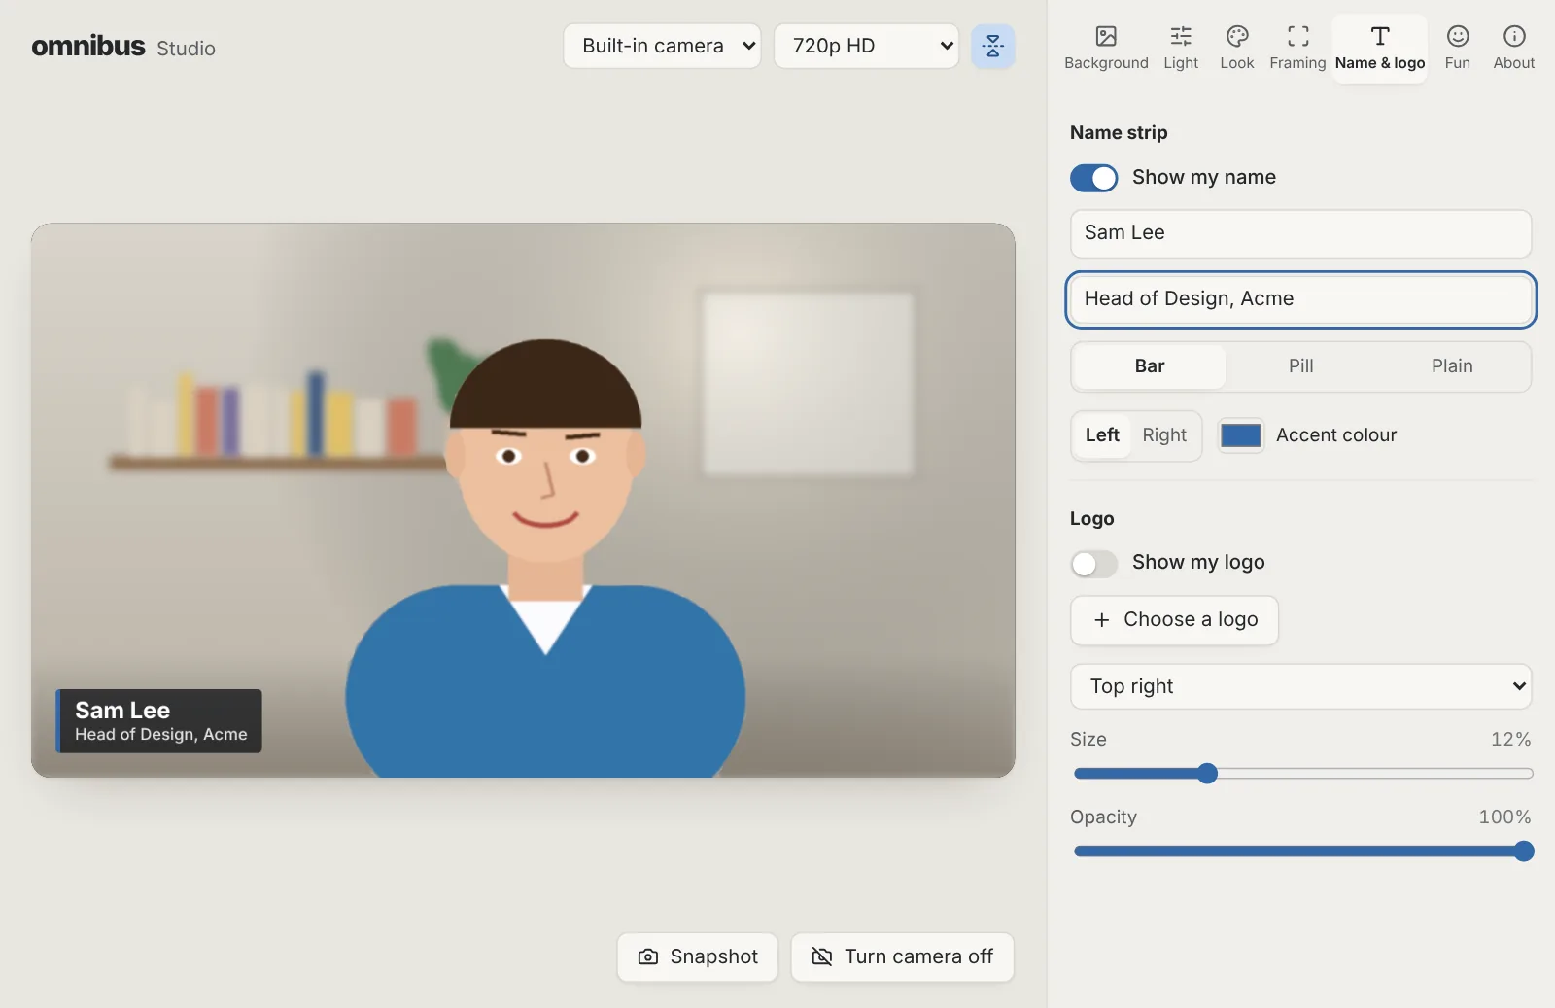Turn off Show my name toggle
Viewport: 1555px width, 1008px height.
tap(1093, 178)
